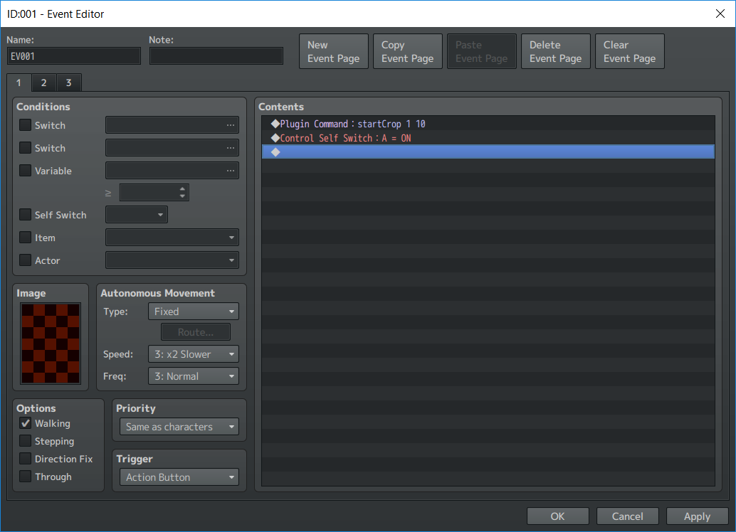Click the event Name input field
The image size is (736, 532).
(x=74, y=56)
